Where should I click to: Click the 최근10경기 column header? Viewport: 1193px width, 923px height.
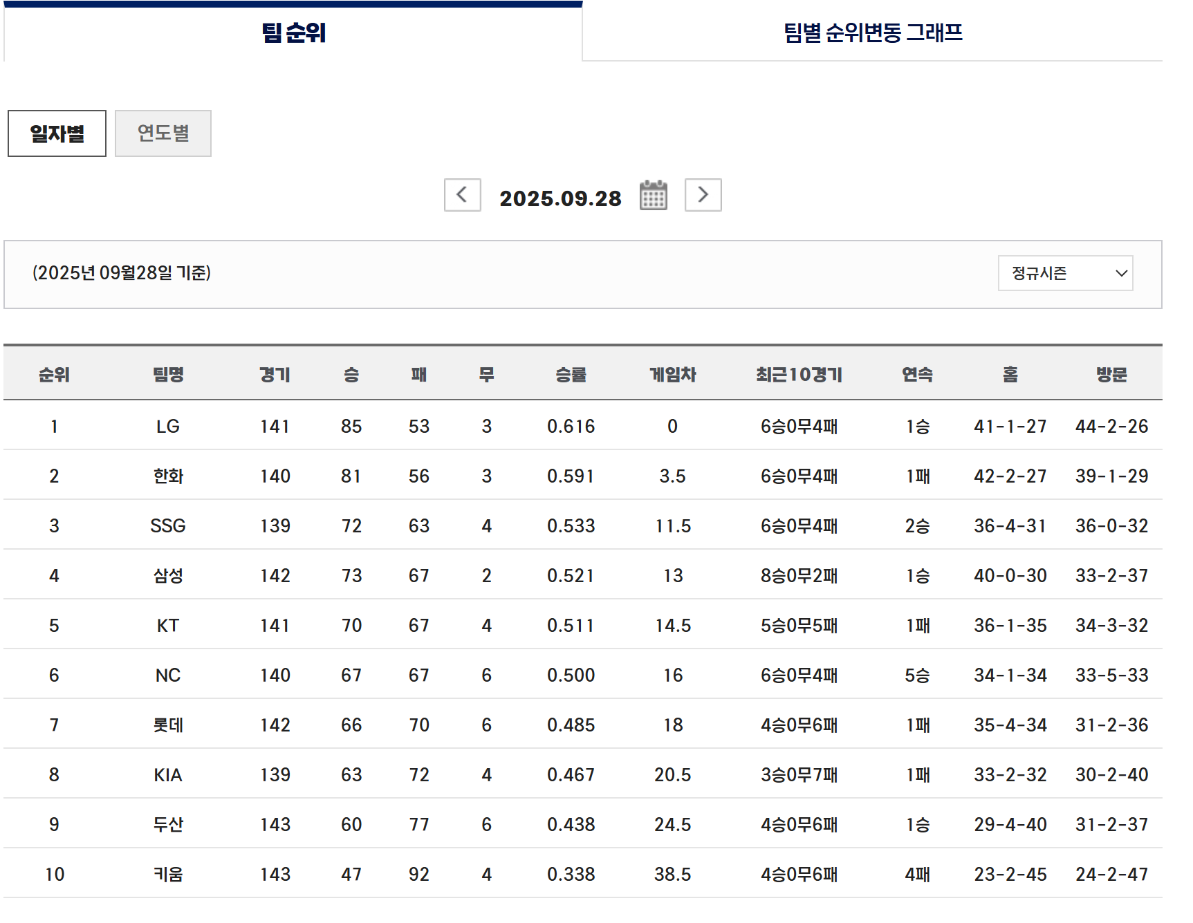coord(799,374)
